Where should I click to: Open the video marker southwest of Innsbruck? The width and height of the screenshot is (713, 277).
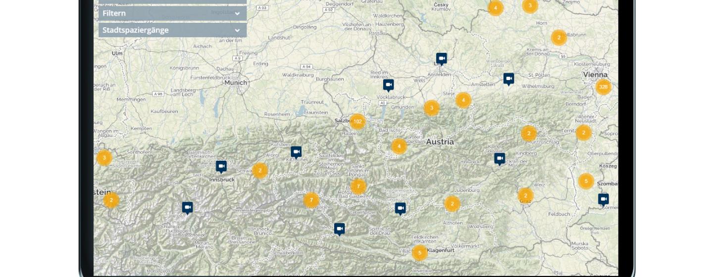[x=187, y=208]
